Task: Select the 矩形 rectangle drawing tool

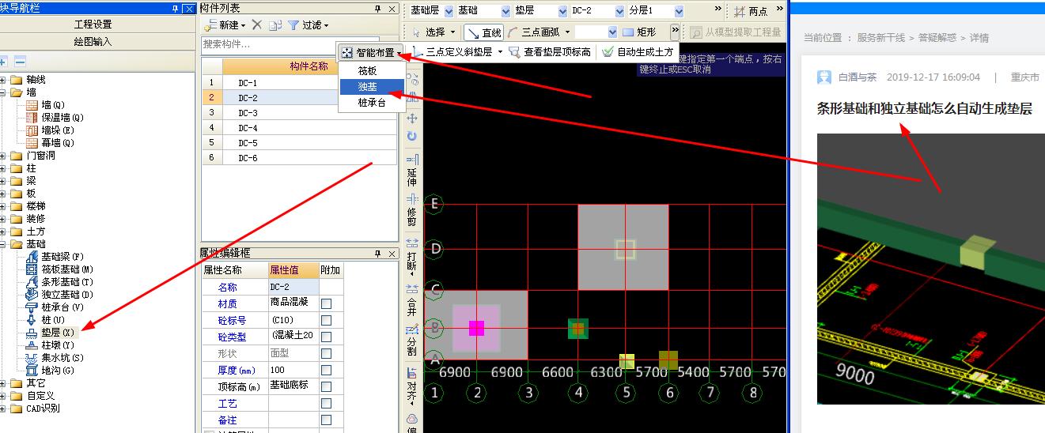Action: point(639,32)
